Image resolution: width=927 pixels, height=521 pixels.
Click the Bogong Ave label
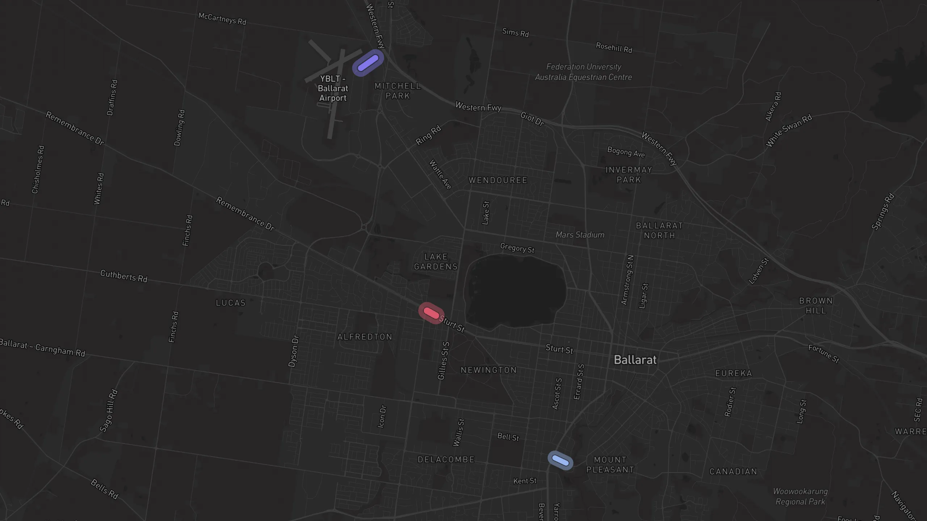point(626,152)
